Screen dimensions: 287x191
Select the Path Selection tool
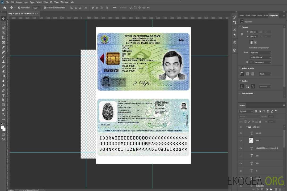(3, 100)
